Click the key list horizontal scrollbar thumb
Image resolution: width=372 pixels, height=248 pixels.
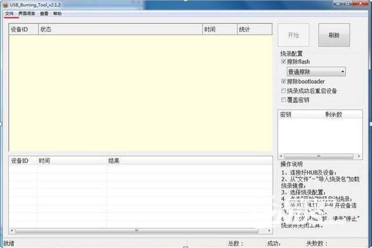319,156
